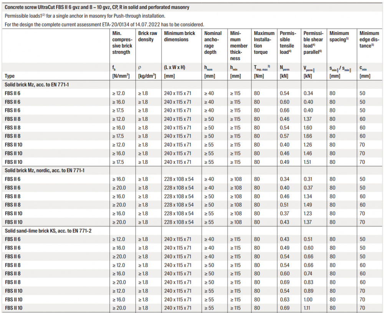Click the 'Brick raw density' column header

point(148,36)
